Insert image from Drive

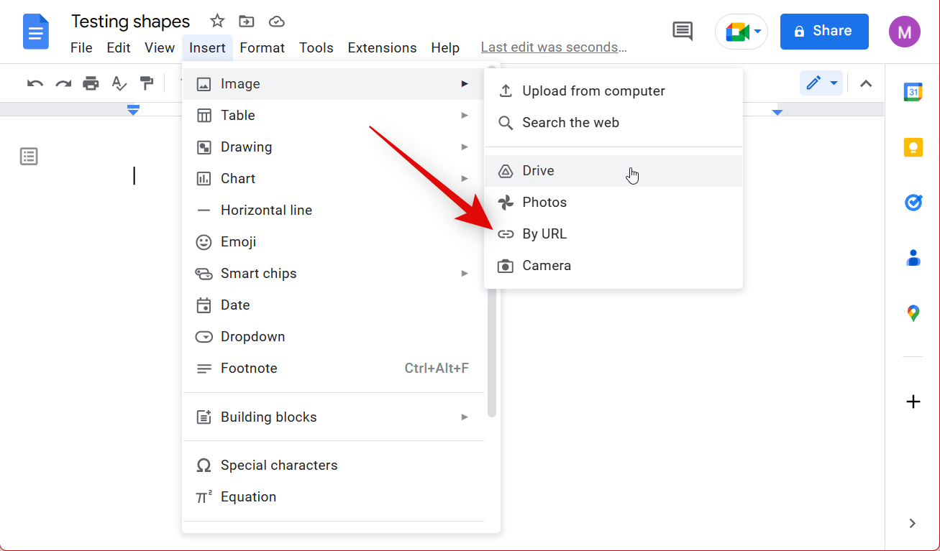613,171
